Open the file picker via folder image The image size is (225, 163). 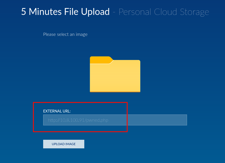(115, 74)
